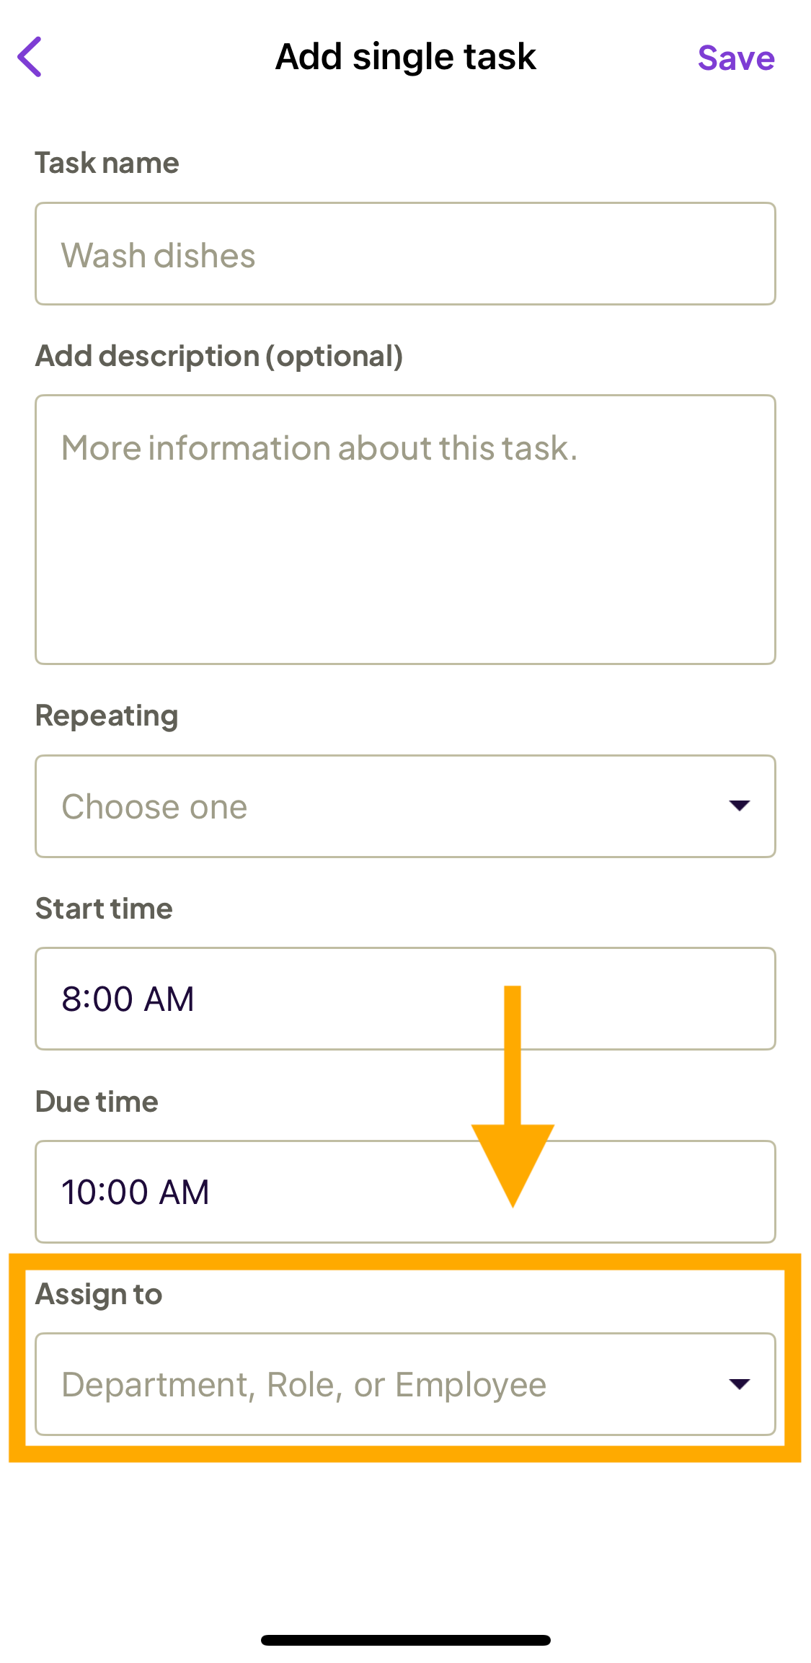
Task: Tap the Assign to dropdown caret arrow
Action: pos(740,1384)
